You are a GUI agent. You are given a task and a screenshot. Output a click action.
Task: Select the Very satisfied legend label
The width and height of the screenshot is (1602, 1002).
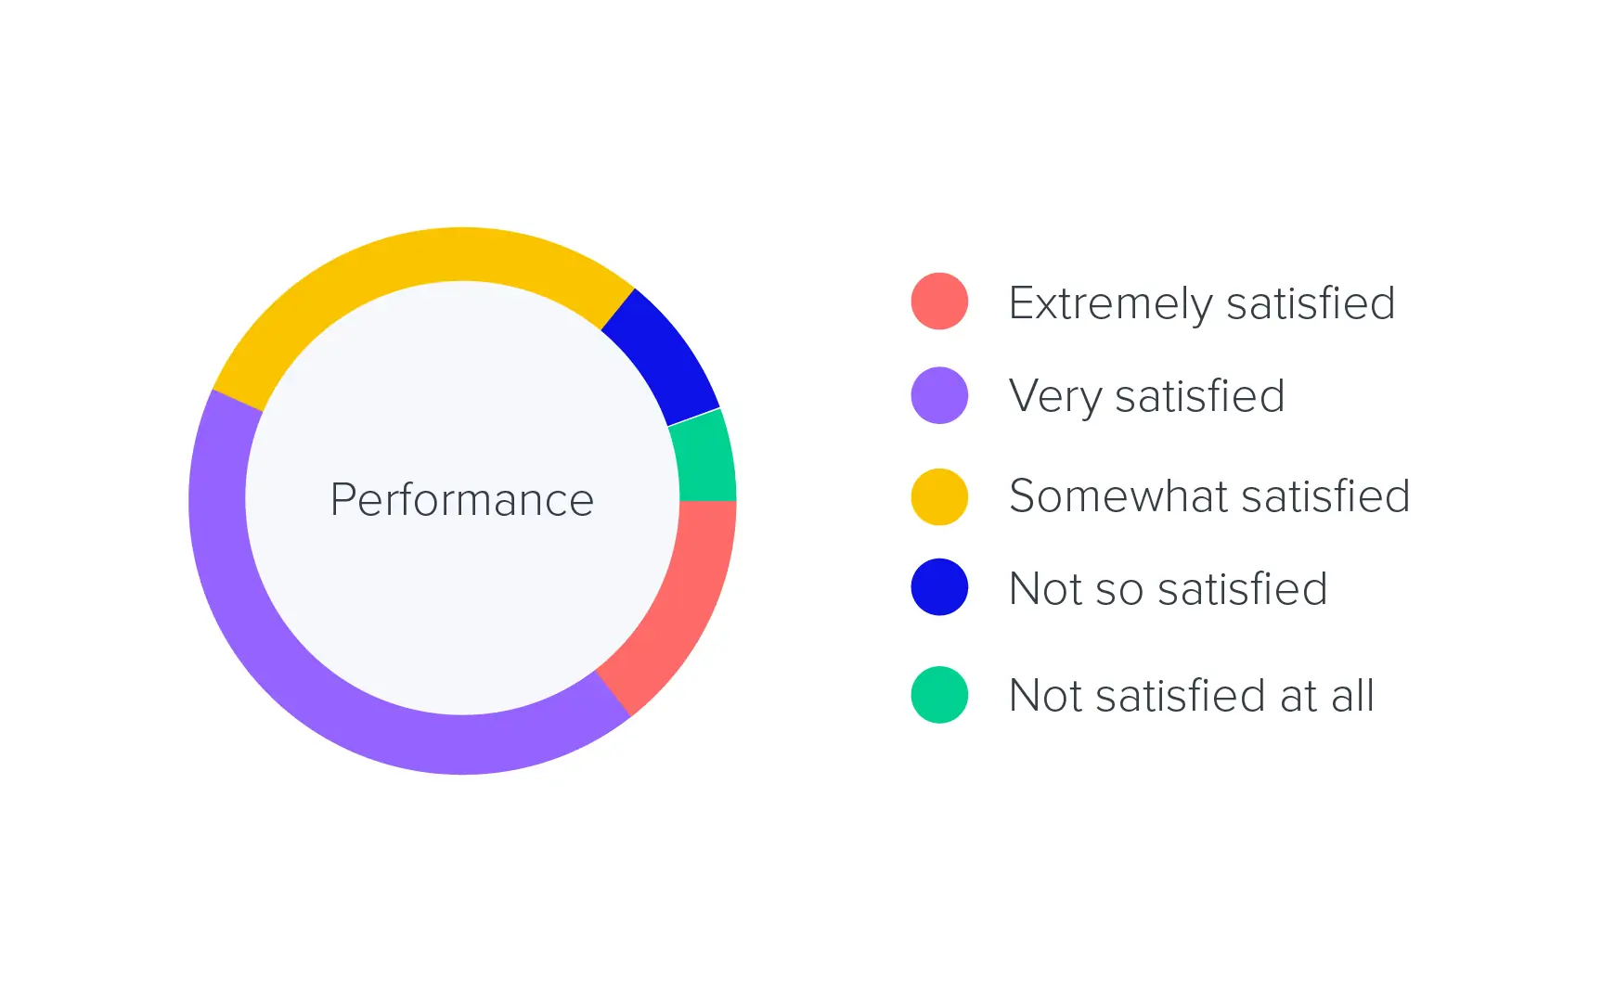pyautogui.click(x=1147, y=397)
